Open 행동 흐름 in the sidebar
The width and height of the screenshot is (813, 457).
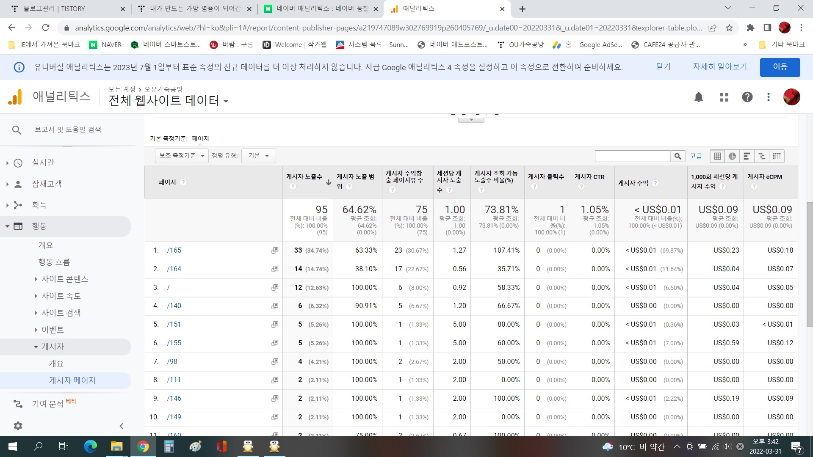click(54, 262)
